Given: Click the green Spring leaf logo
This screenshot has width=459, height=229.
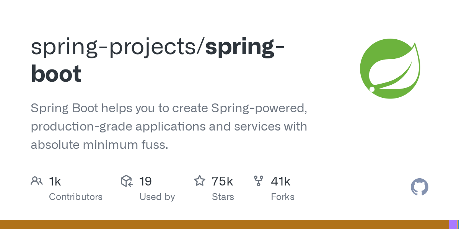Looking at the screenshot, I should point(390,69).
